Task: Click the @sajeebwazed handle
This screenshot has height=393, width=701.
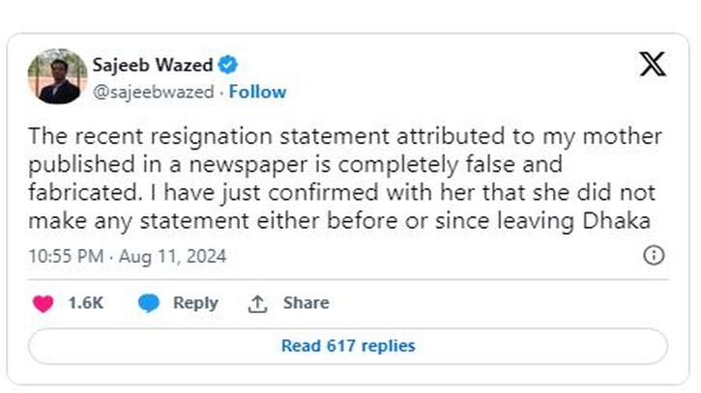Action: [154, 92]
